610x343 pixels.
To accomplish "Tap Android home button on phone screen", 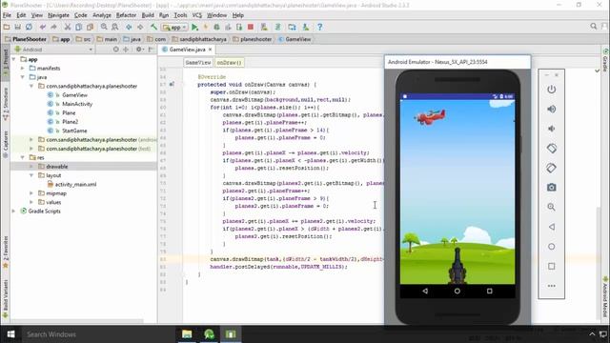I will point(457,291).
